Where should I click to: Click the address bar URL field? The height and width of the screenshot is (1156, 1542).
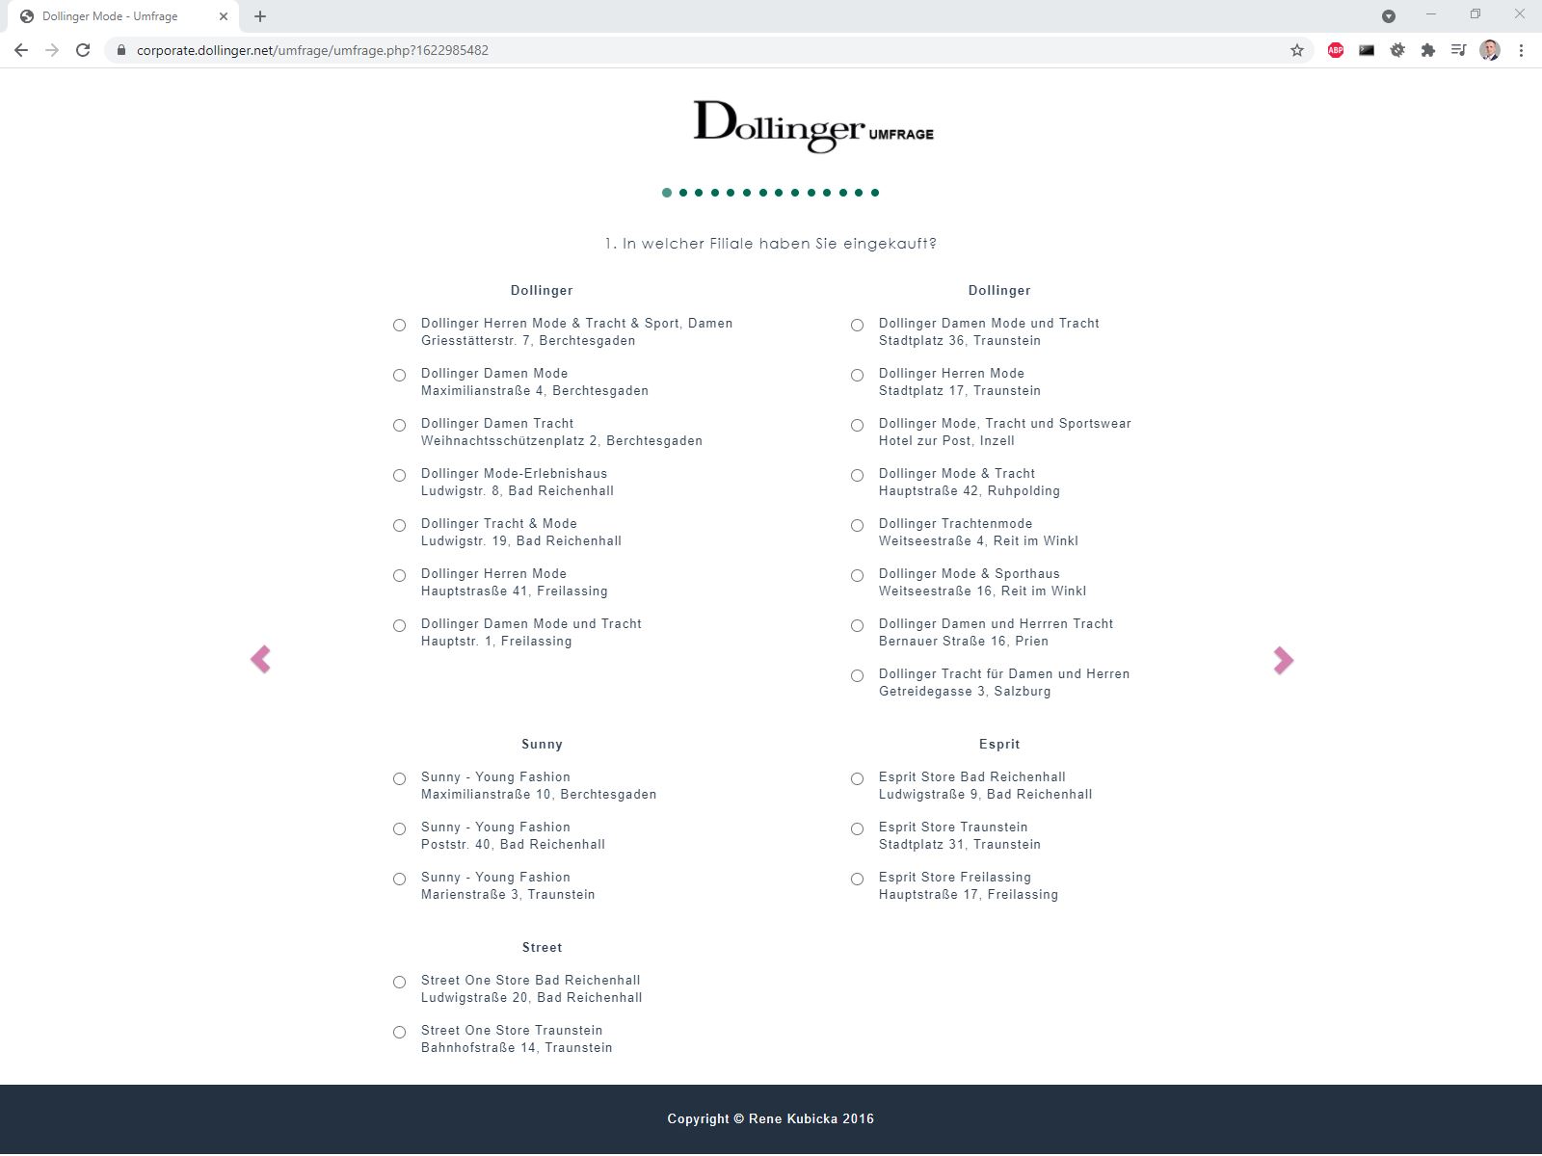[708, 50]
